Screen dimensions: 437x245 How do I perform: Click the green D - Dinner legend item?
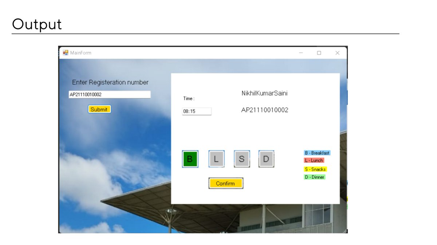point(314,177)
